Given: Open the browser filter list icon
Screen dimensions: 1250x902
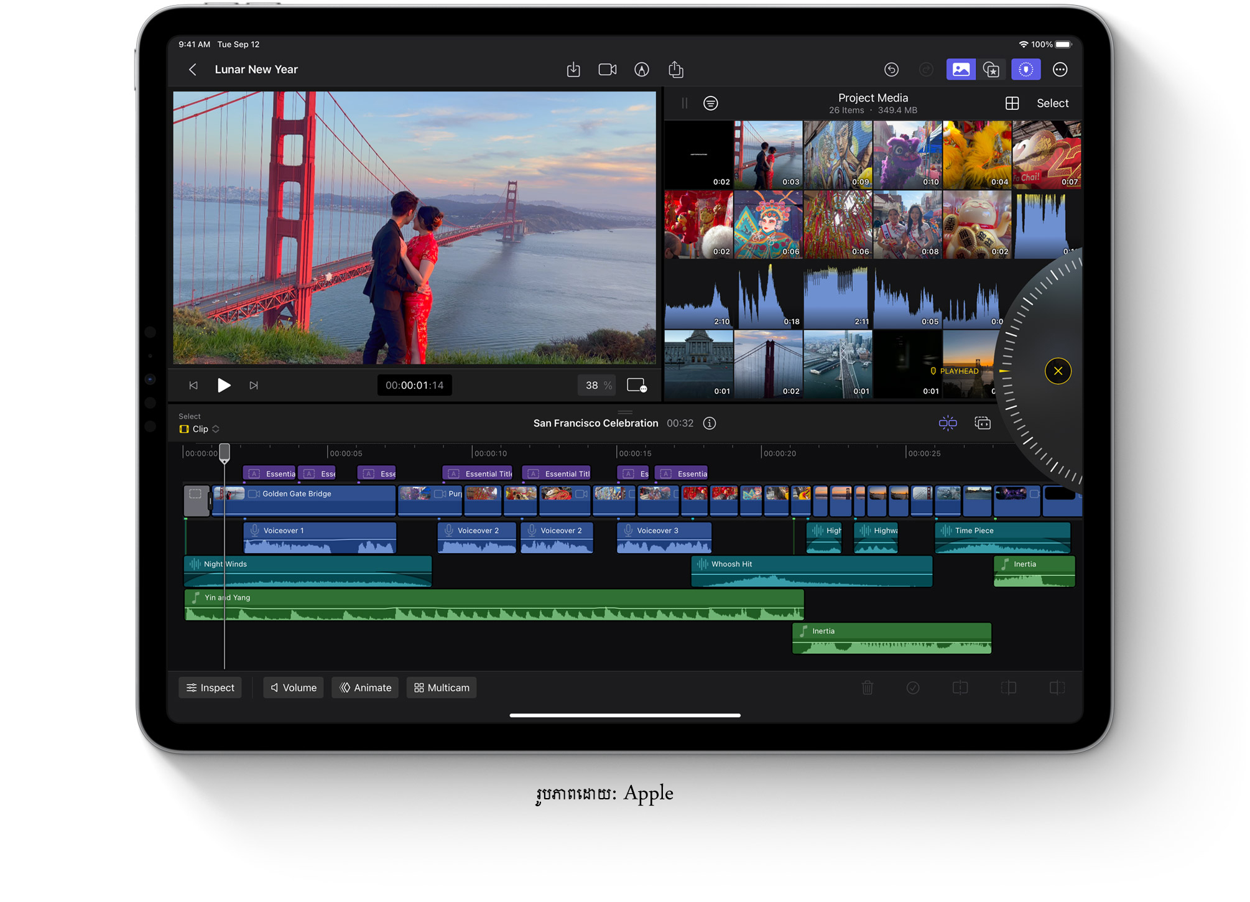Looking at the screenshot, I should (x=711, y=103).
